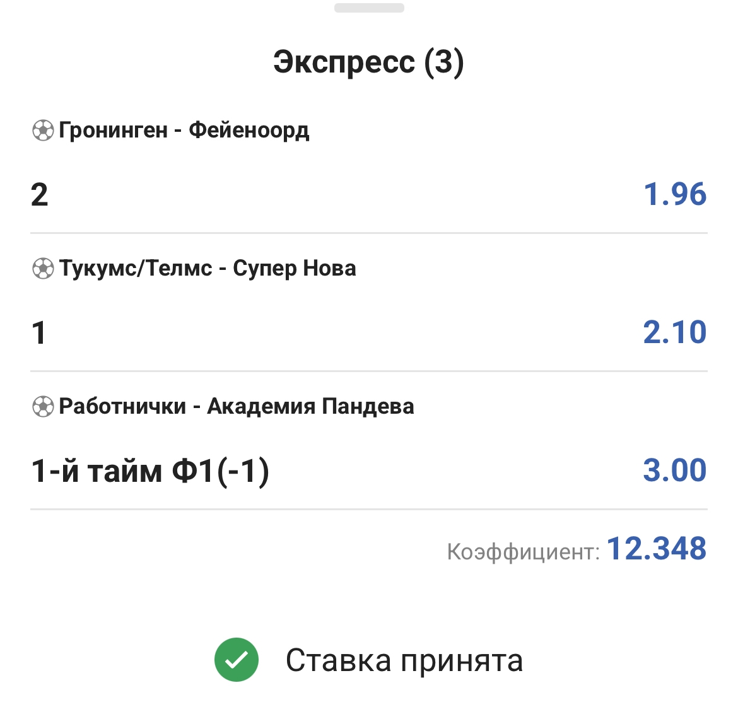The image size is (738, 707).
Task: Tap the soccer ball icon beside Тукумс/Телмс
Action: tap(42, 269)
